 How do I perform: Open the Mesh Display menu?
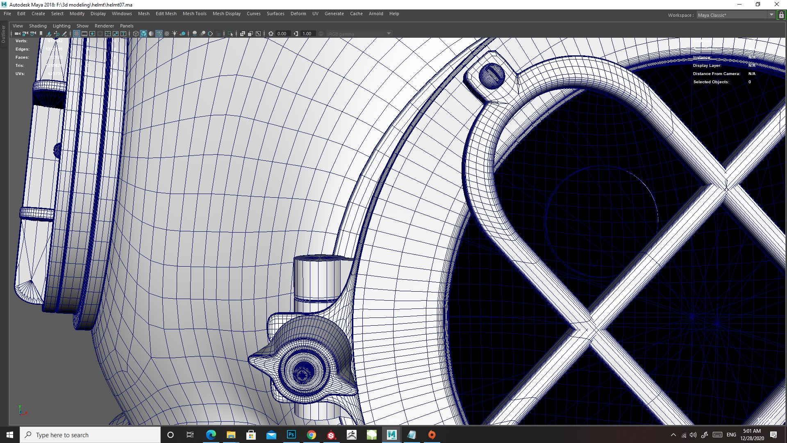click(x=227, y=14)
